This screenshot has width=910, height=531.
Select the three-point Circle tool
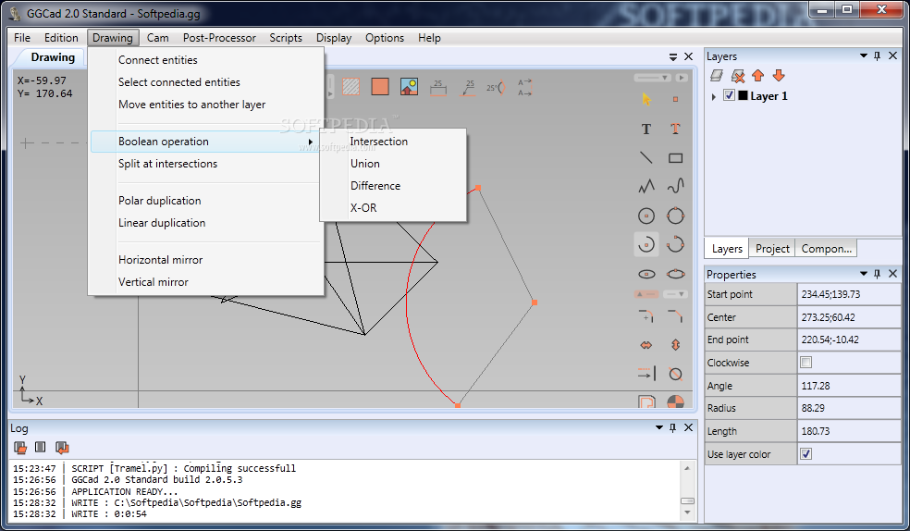point(675,216)
